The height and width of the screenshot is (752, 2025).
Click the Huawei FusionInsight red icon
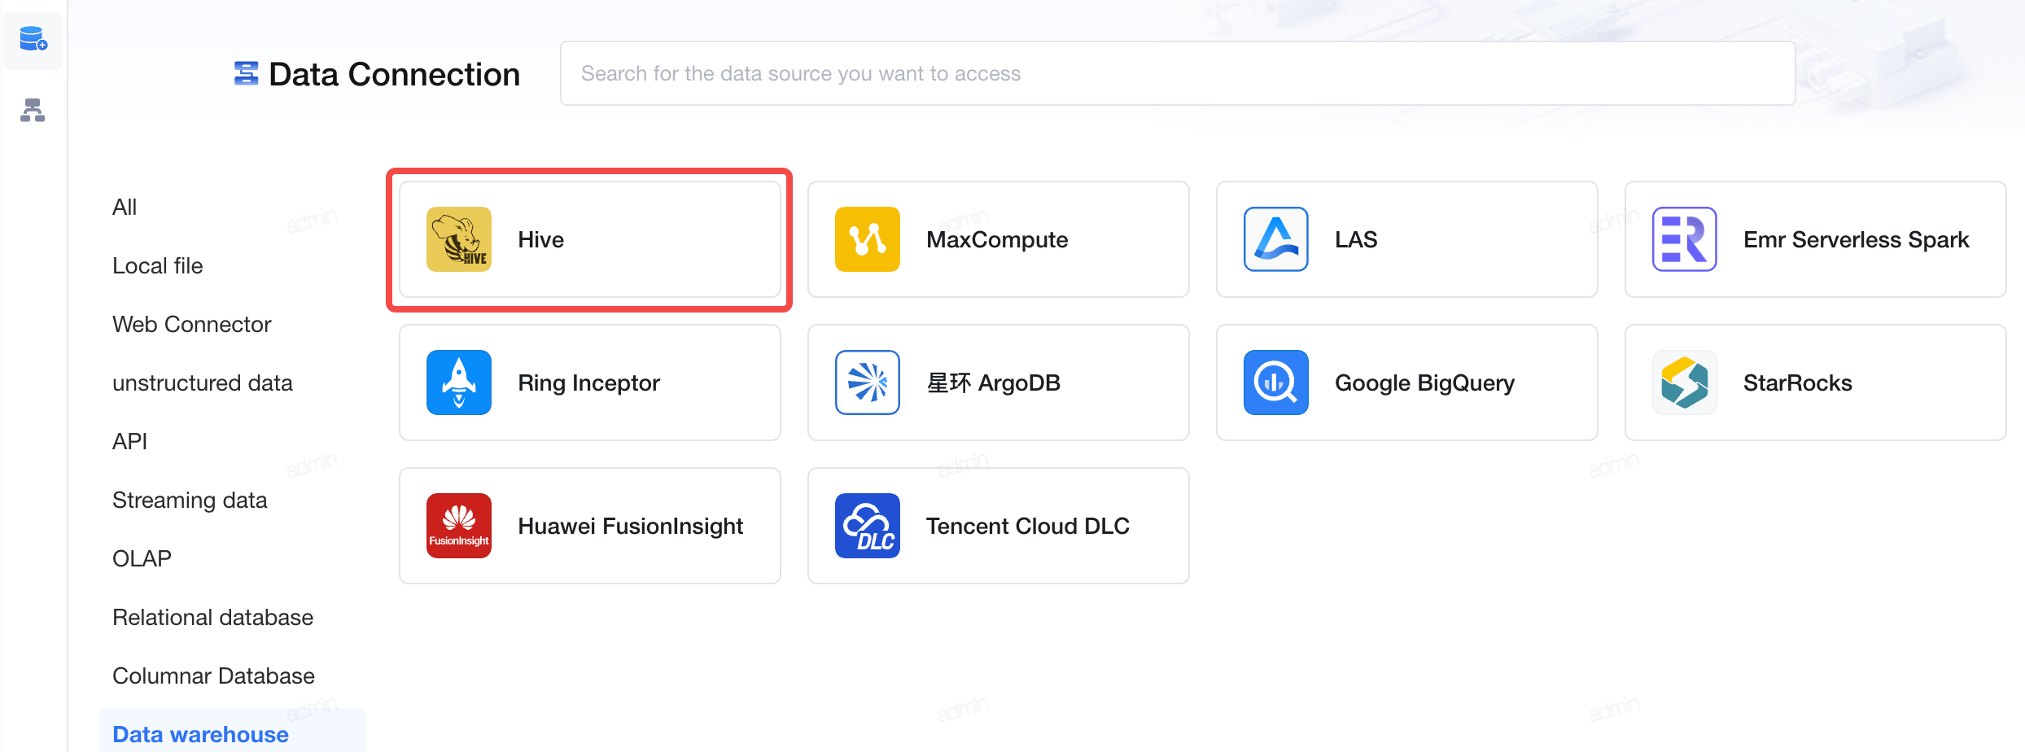coord(459,526)
